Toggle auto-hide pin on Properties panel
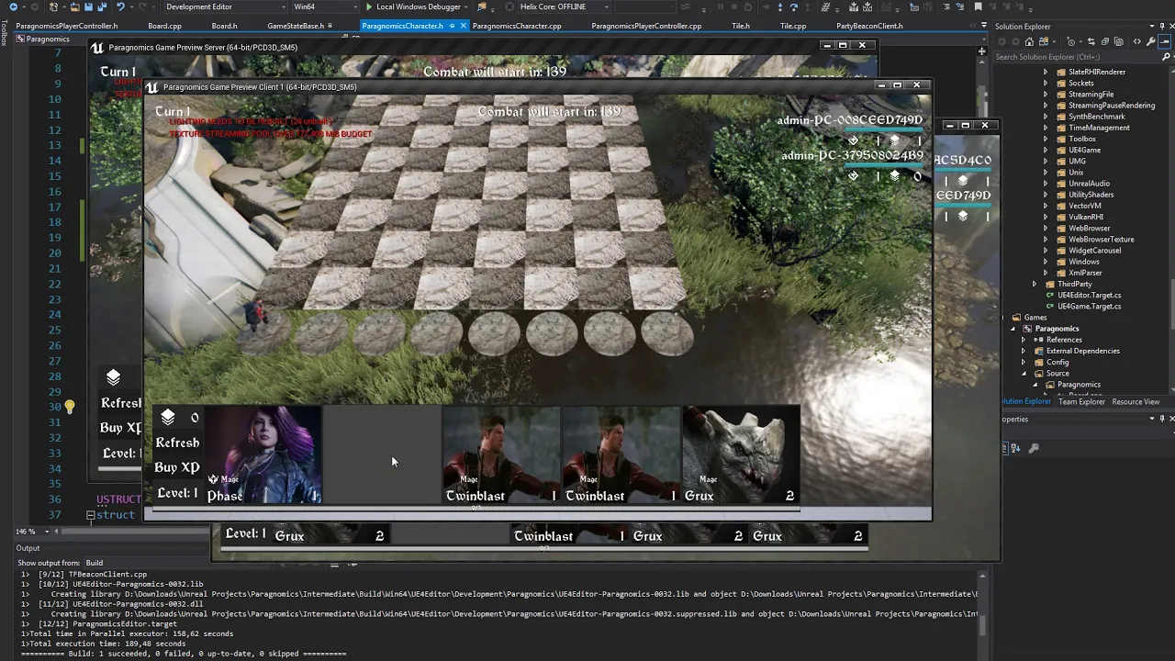The image size is (1175, 661). (x=1162, y=419)
